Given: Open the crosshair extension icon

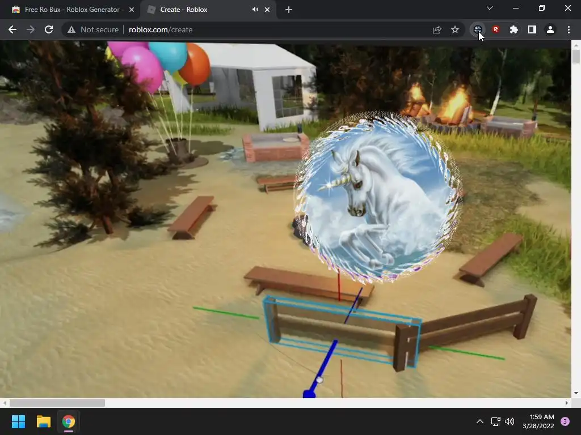Looking at the screenshot, I should point(478,29).
